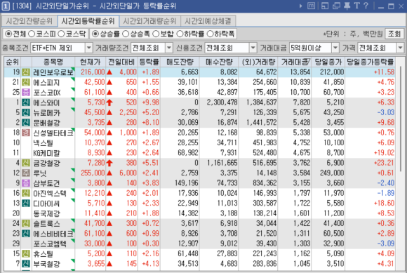Click the 신 badge next to 휴스틸
Screen dimensions: 407x273
point(26,254)
